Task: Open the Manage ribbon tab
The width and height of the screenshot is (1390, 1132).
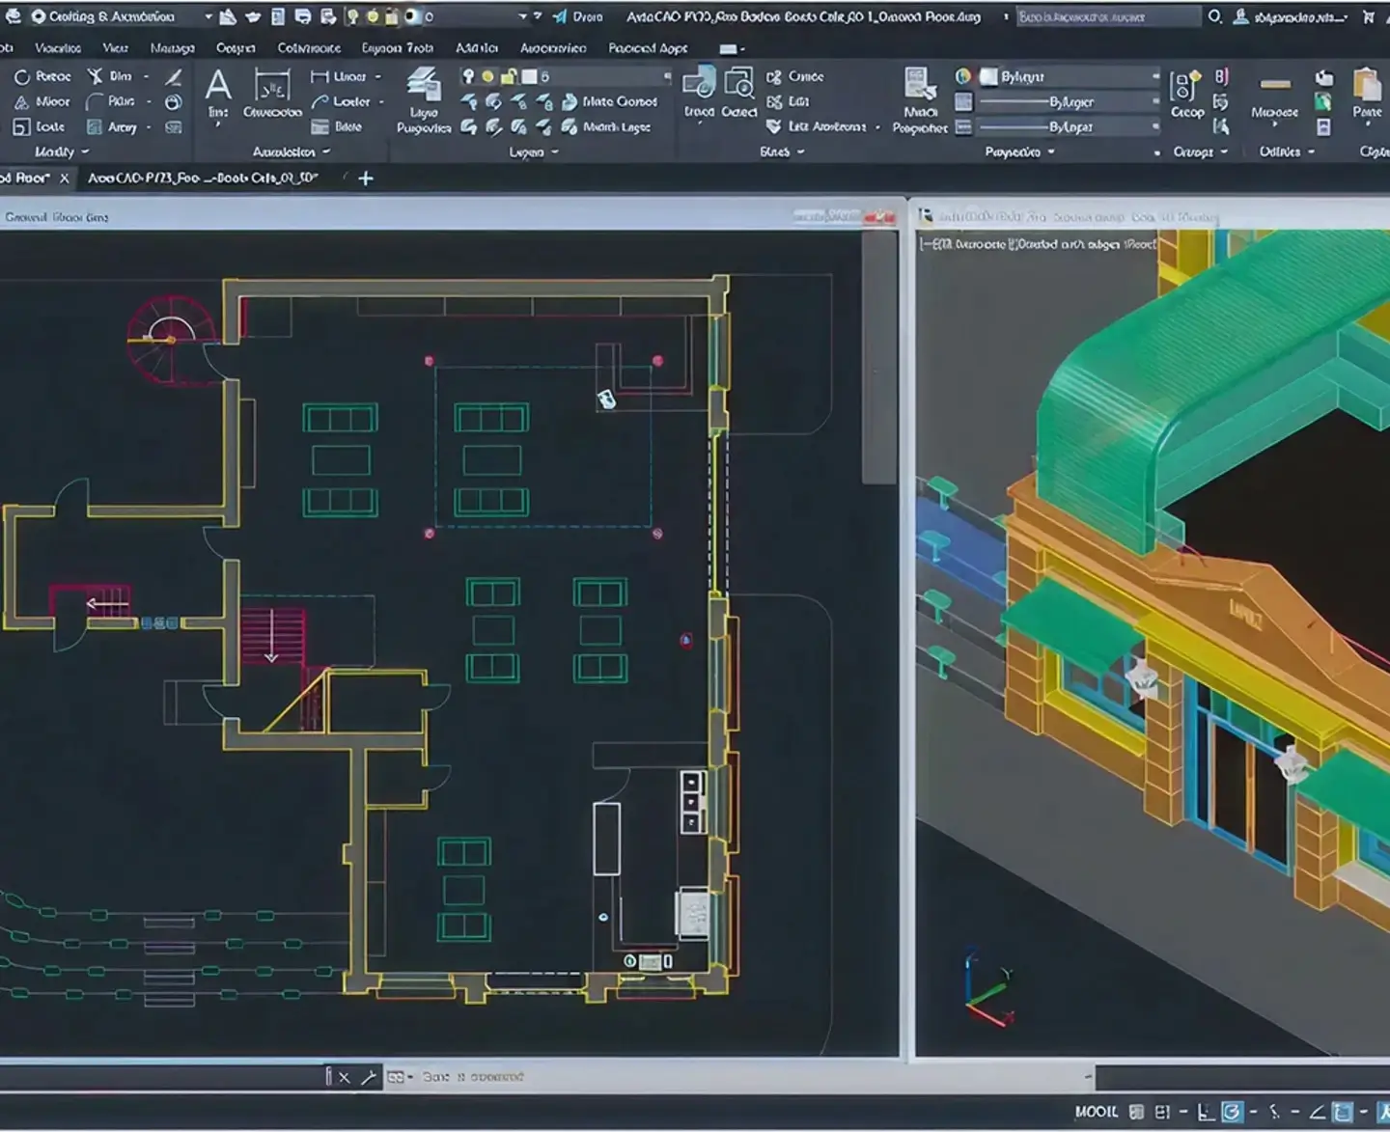Action: 172,47
